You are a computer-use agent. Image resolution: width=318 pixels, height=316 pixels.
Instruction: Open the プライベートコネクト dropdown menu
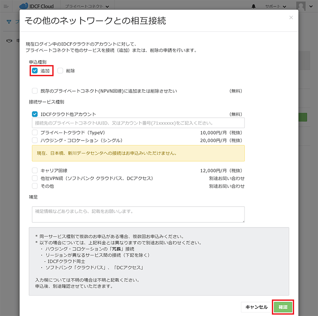click(x=86, y=7)
